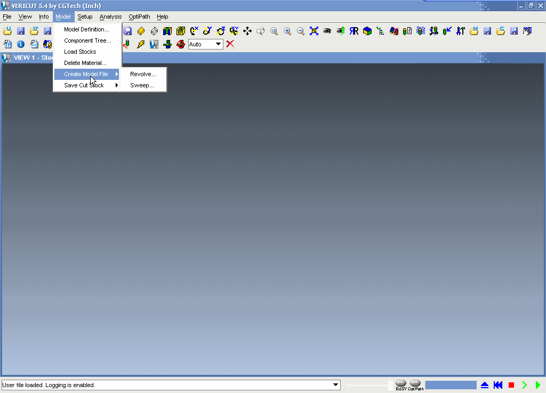
Task: Open the File menu
Action: coord(7,17)
